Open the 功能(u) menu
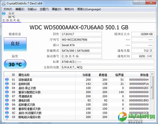 pos(32,9)
